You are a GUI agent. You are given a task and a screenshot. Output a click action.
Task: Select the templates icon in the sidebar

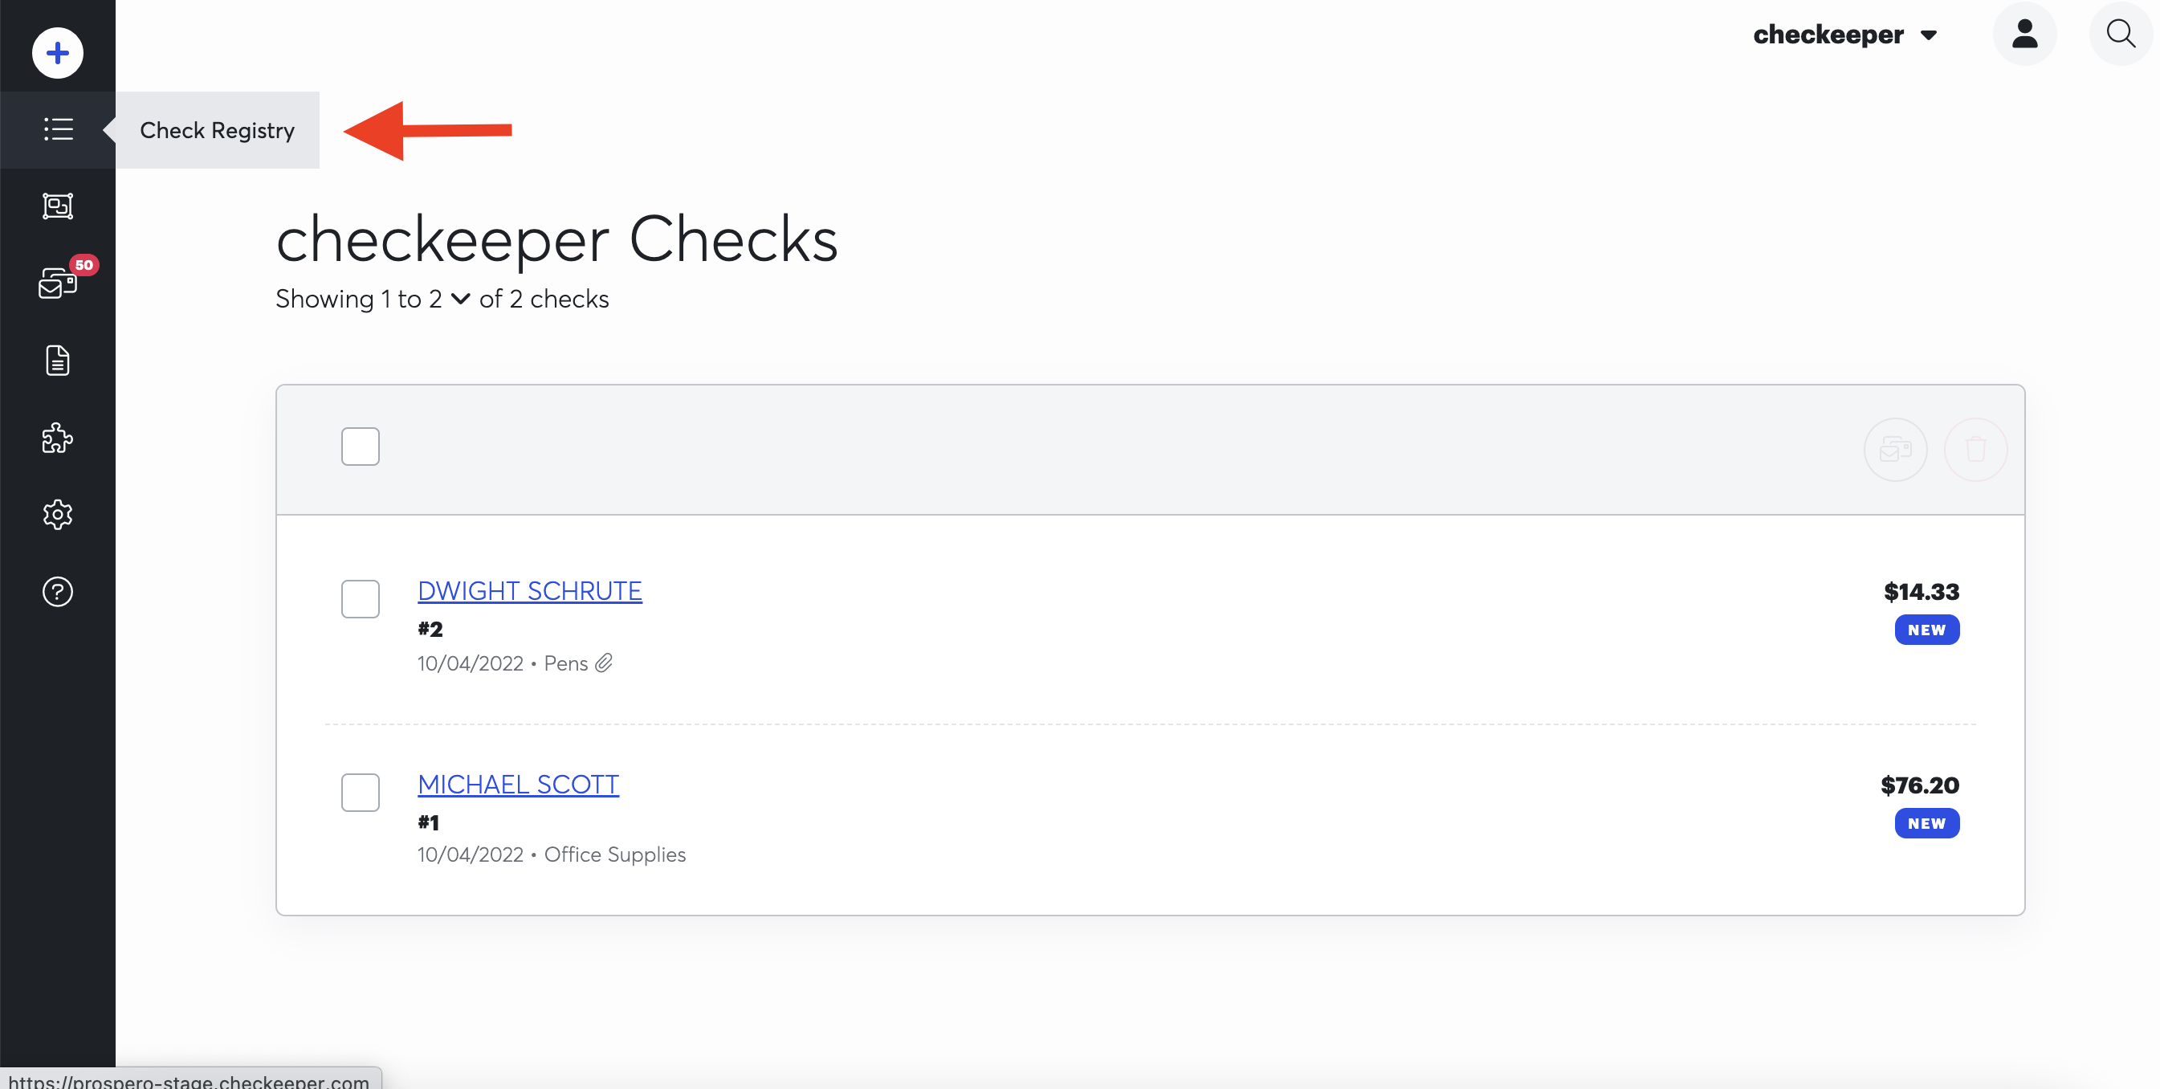coord(57,206)
